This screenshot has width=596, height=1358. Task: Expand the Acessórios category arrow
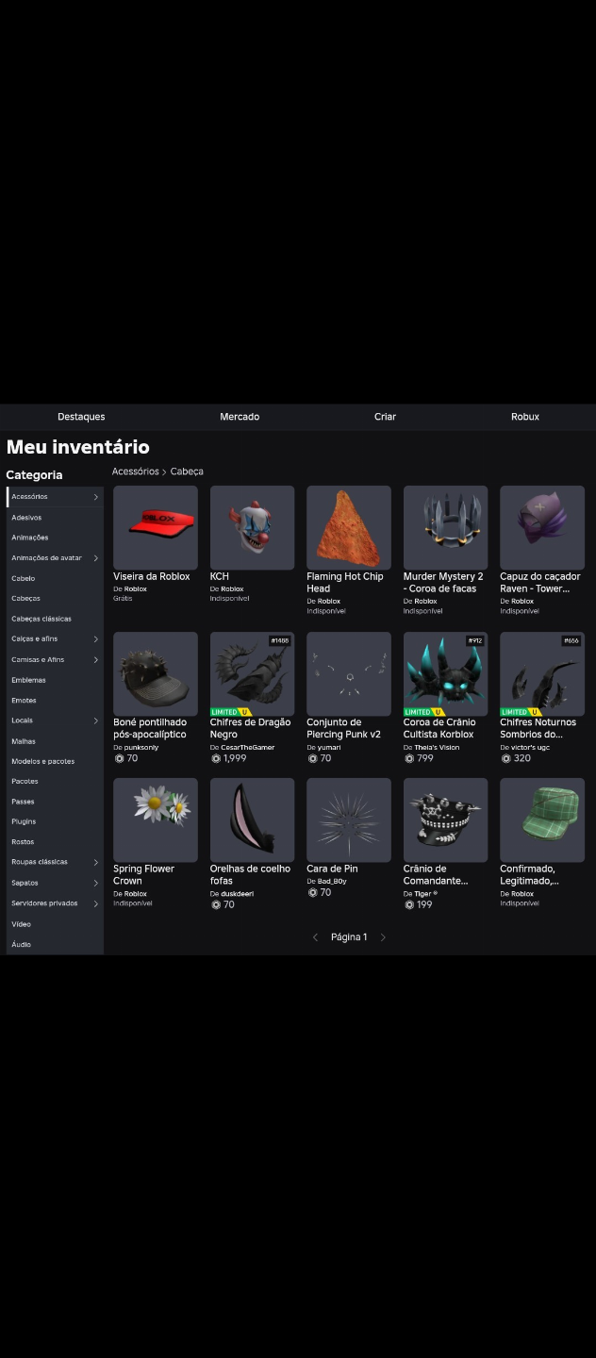(x=95, y=497)
